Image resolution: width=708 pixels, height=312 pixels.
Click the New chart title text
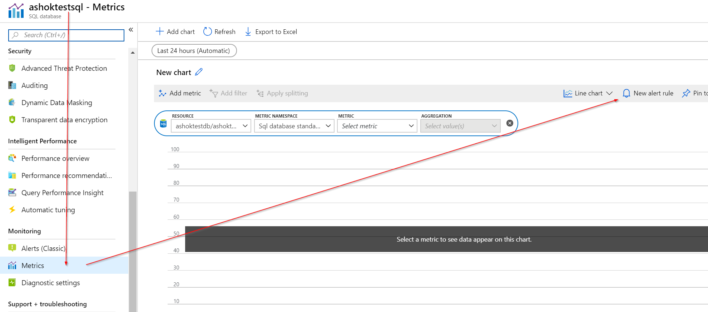point(174,72)
